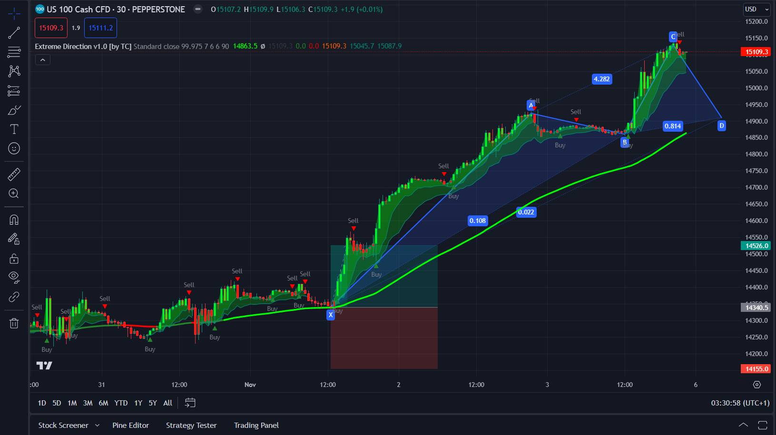
Task: Toggle magnet mode snapping
Action: pyautogui.click(x=14, y=220)
